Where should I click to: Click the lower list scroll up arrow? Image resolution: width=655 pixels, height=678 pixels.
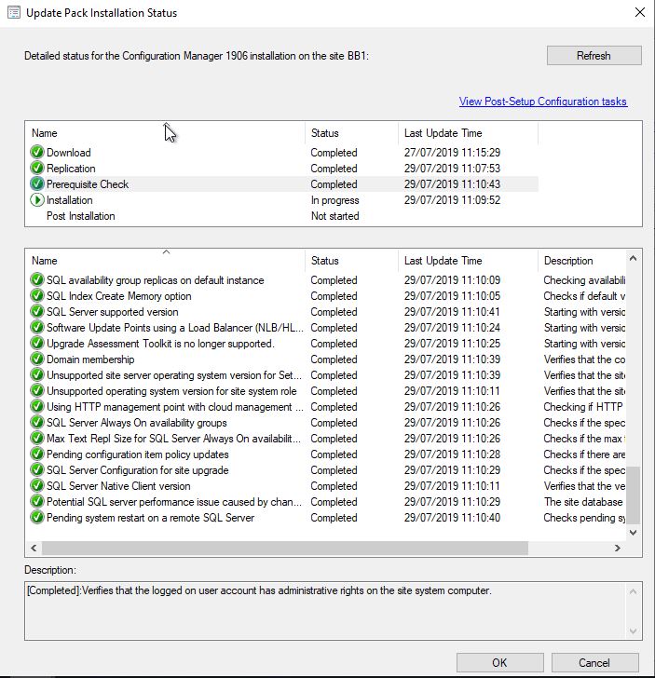(x=633, y=258)
